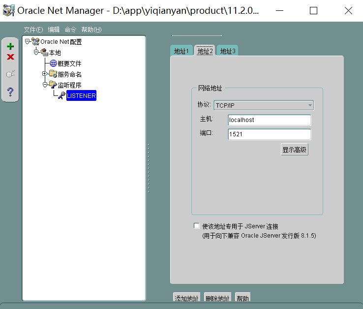The image size is (363, 309).
Task: Click the red X delete icon
Action: point(10,57)
